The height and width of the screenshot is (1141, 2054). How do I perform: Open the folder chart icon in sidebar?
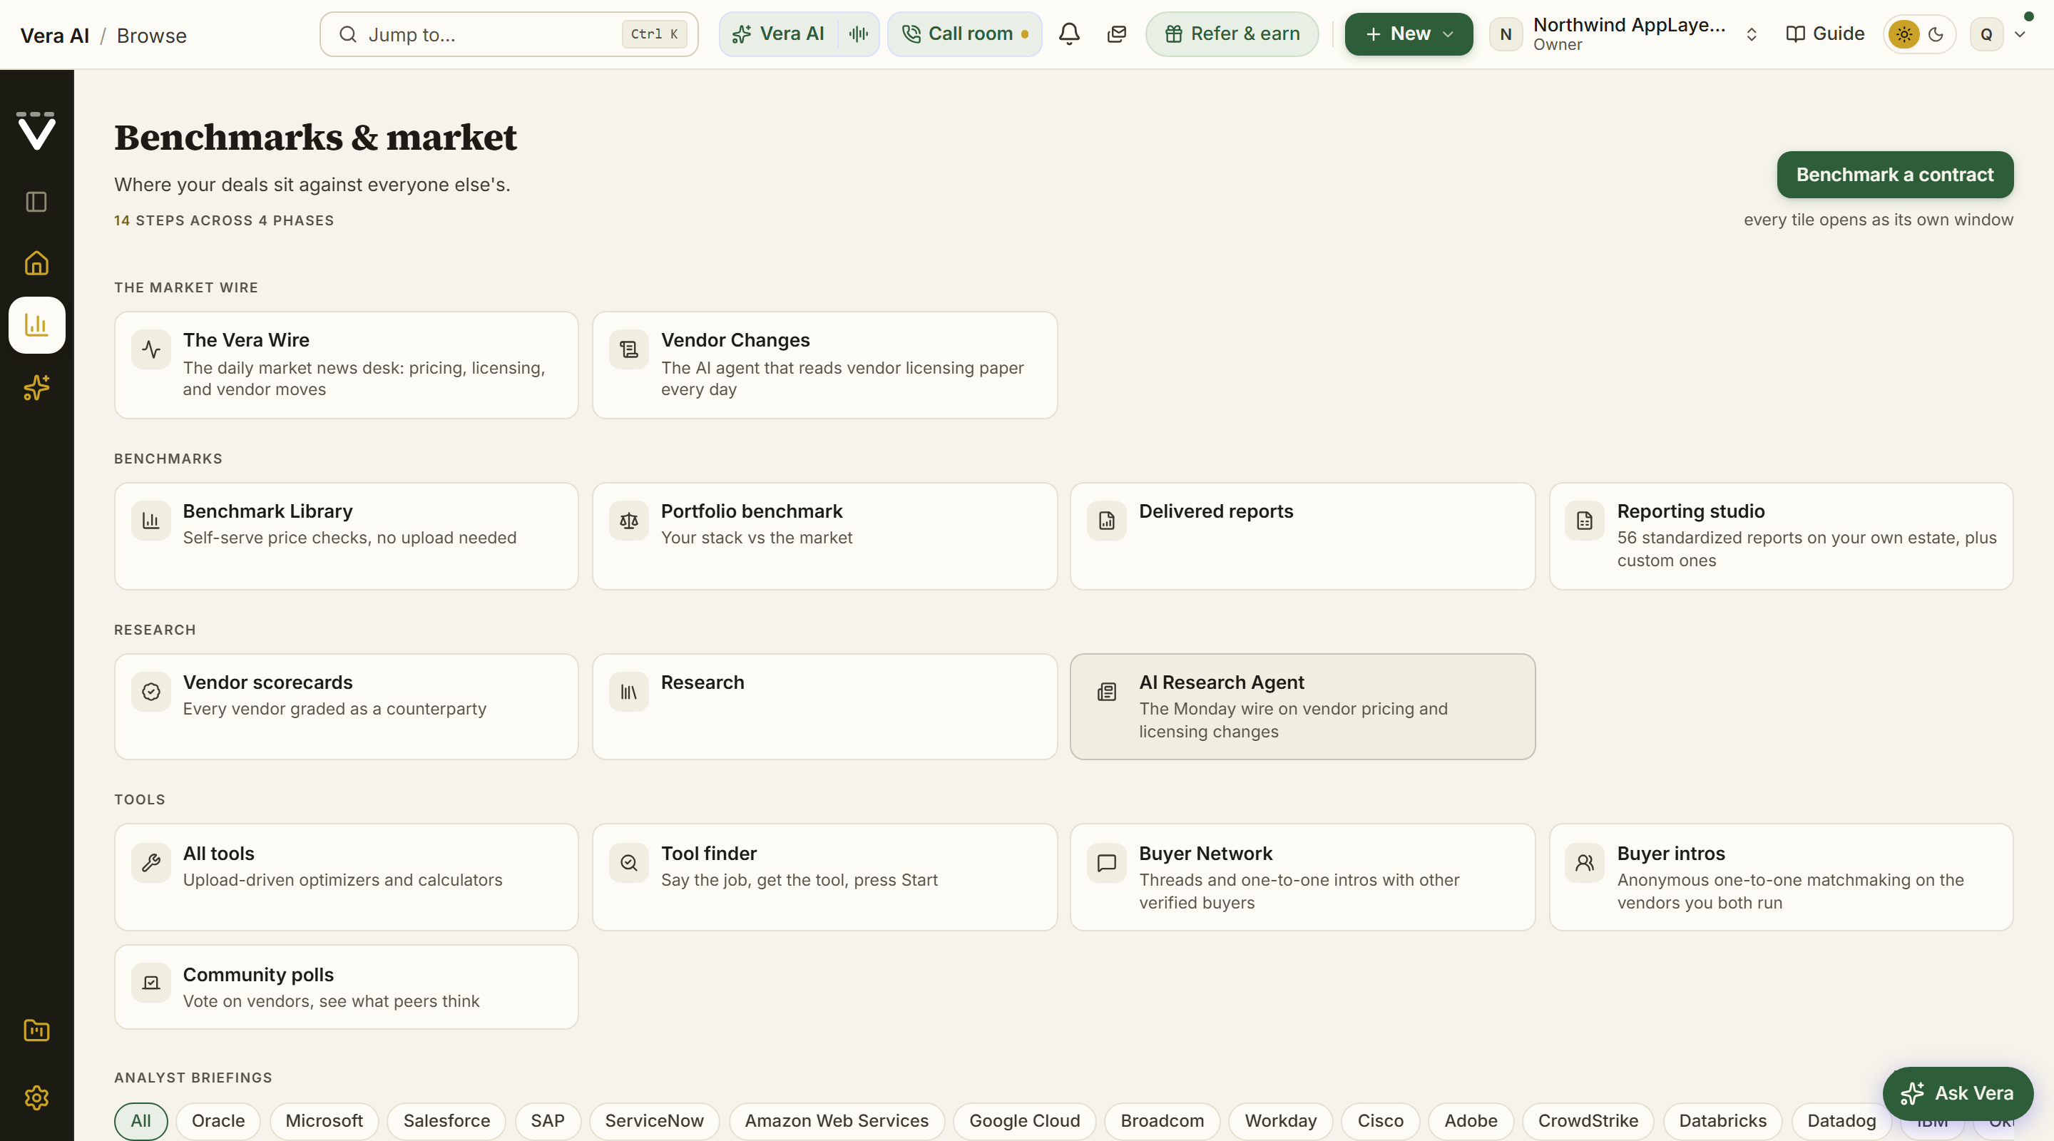tap(36, 1030)
